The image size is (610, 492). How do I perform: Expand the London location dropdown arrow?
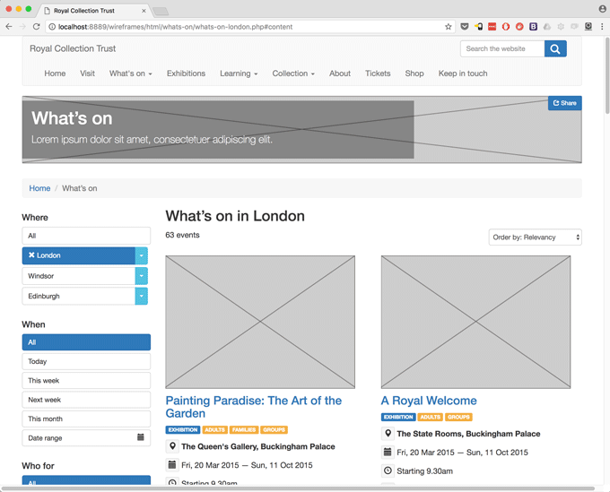tap(141, 255)
